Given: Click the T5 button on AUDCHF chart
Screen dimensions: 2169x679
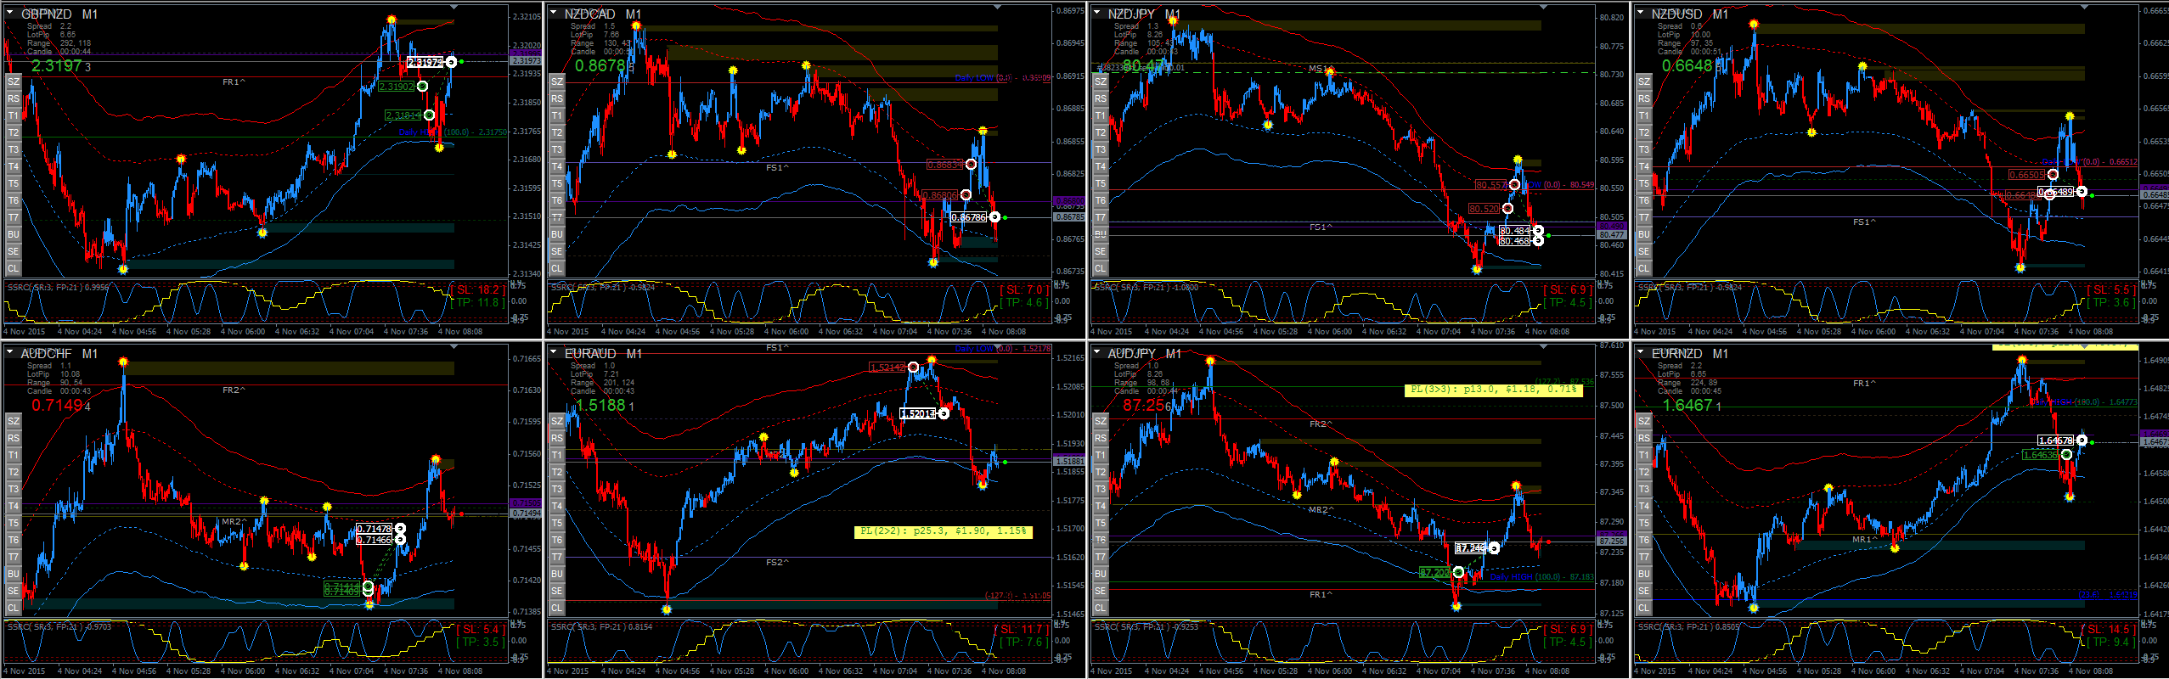Looking at the screenshot, I should point(13,523).
